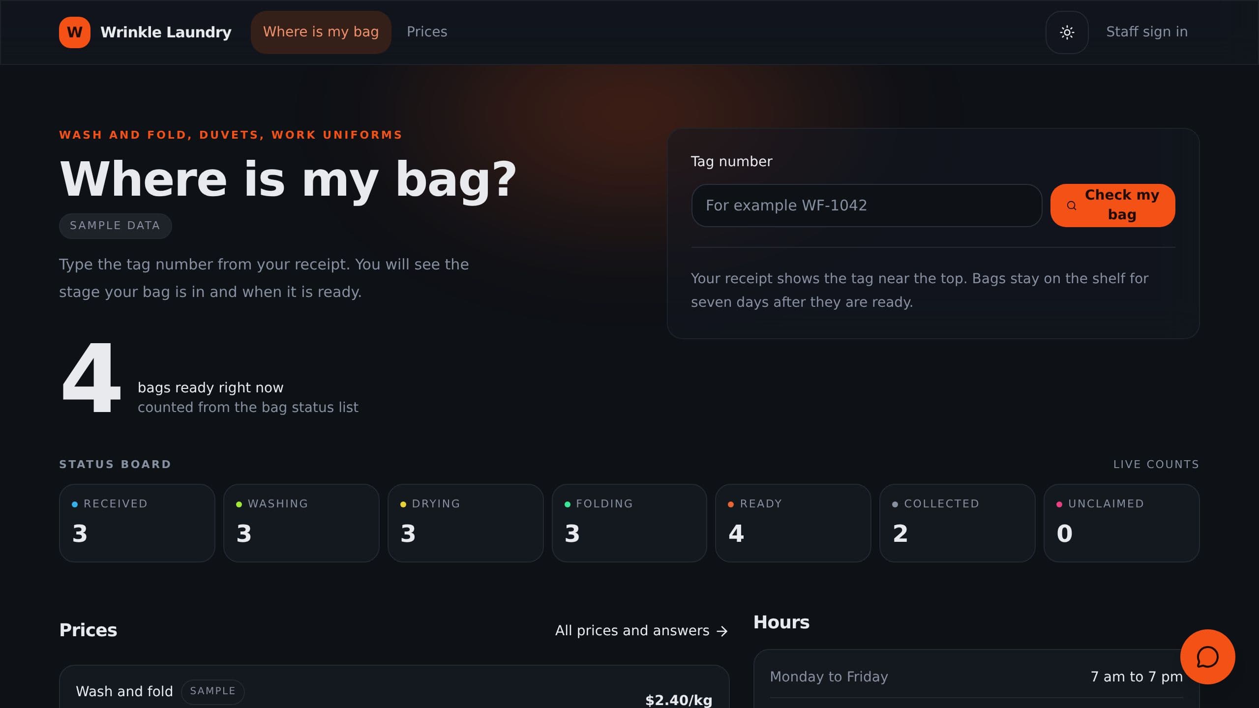Image resolution: width=1259 pixels, height=708 pixels.
Task: Click the SAMPLE badge next to Wash and fold
Action: 212,691
